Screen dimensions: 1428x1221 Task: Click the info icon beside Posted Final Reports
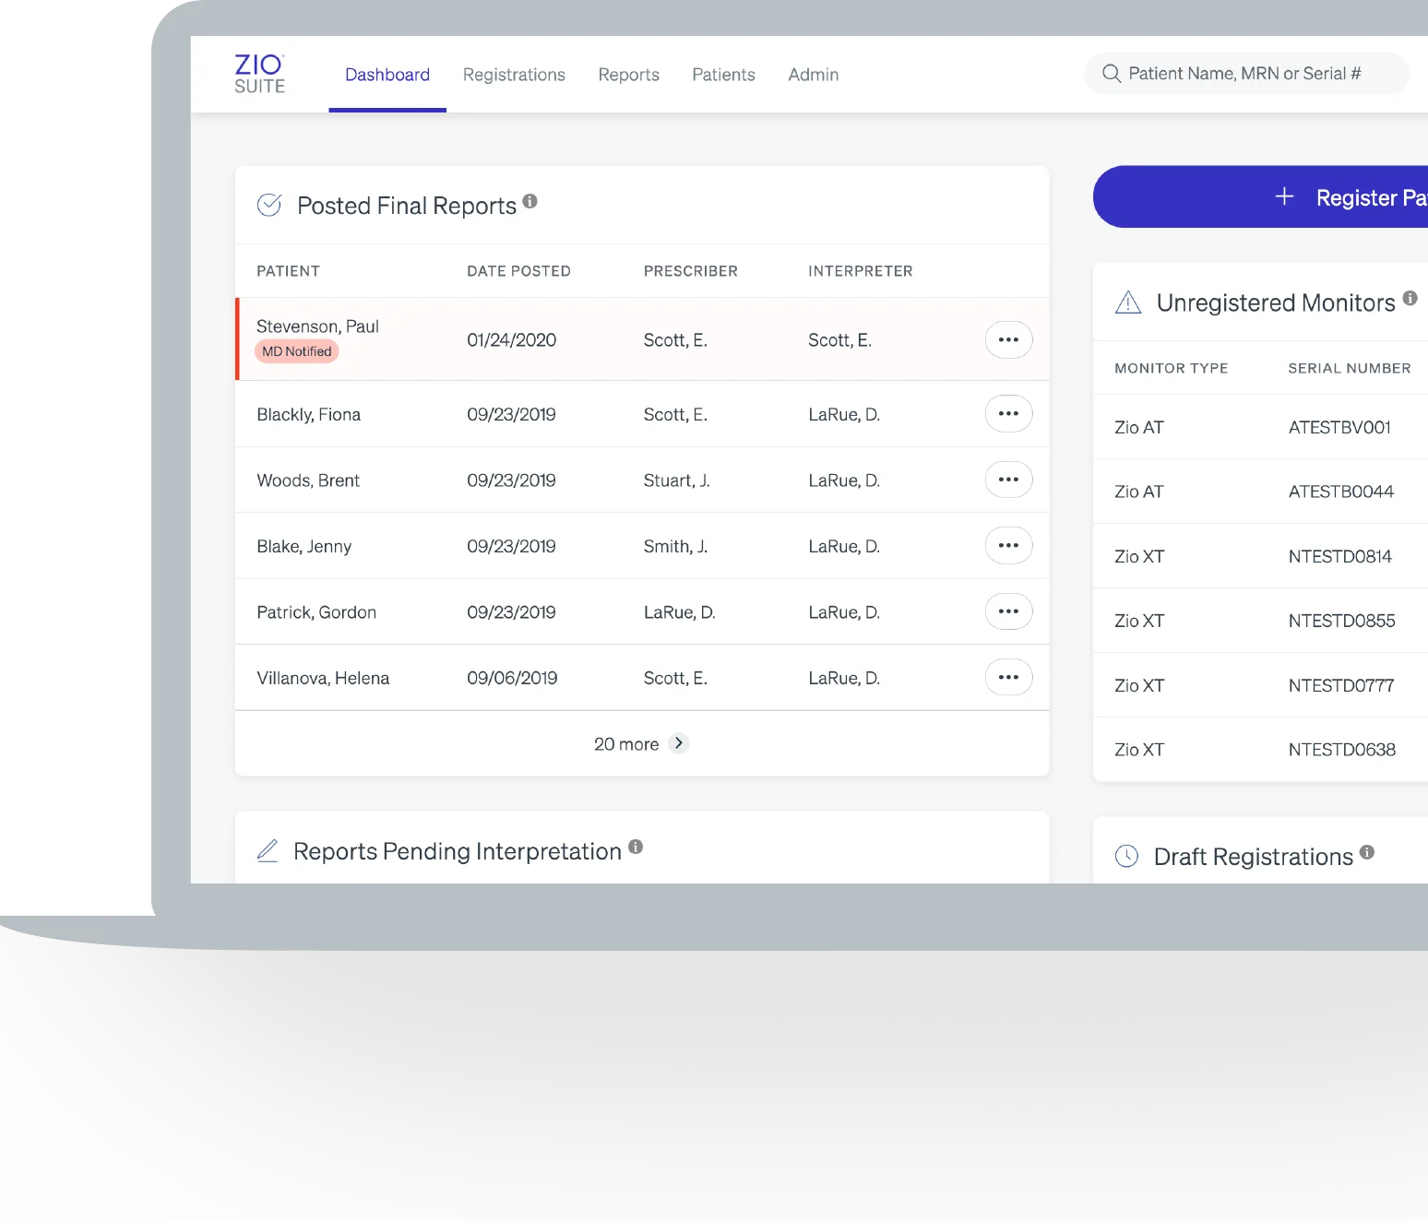pyautogui.click(x=530, y=201)
